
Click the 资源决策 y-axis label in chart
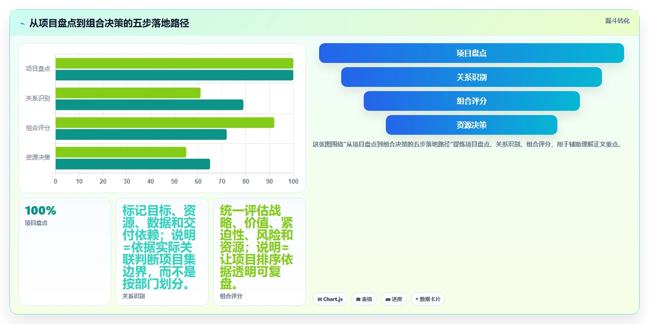[38, 157]
